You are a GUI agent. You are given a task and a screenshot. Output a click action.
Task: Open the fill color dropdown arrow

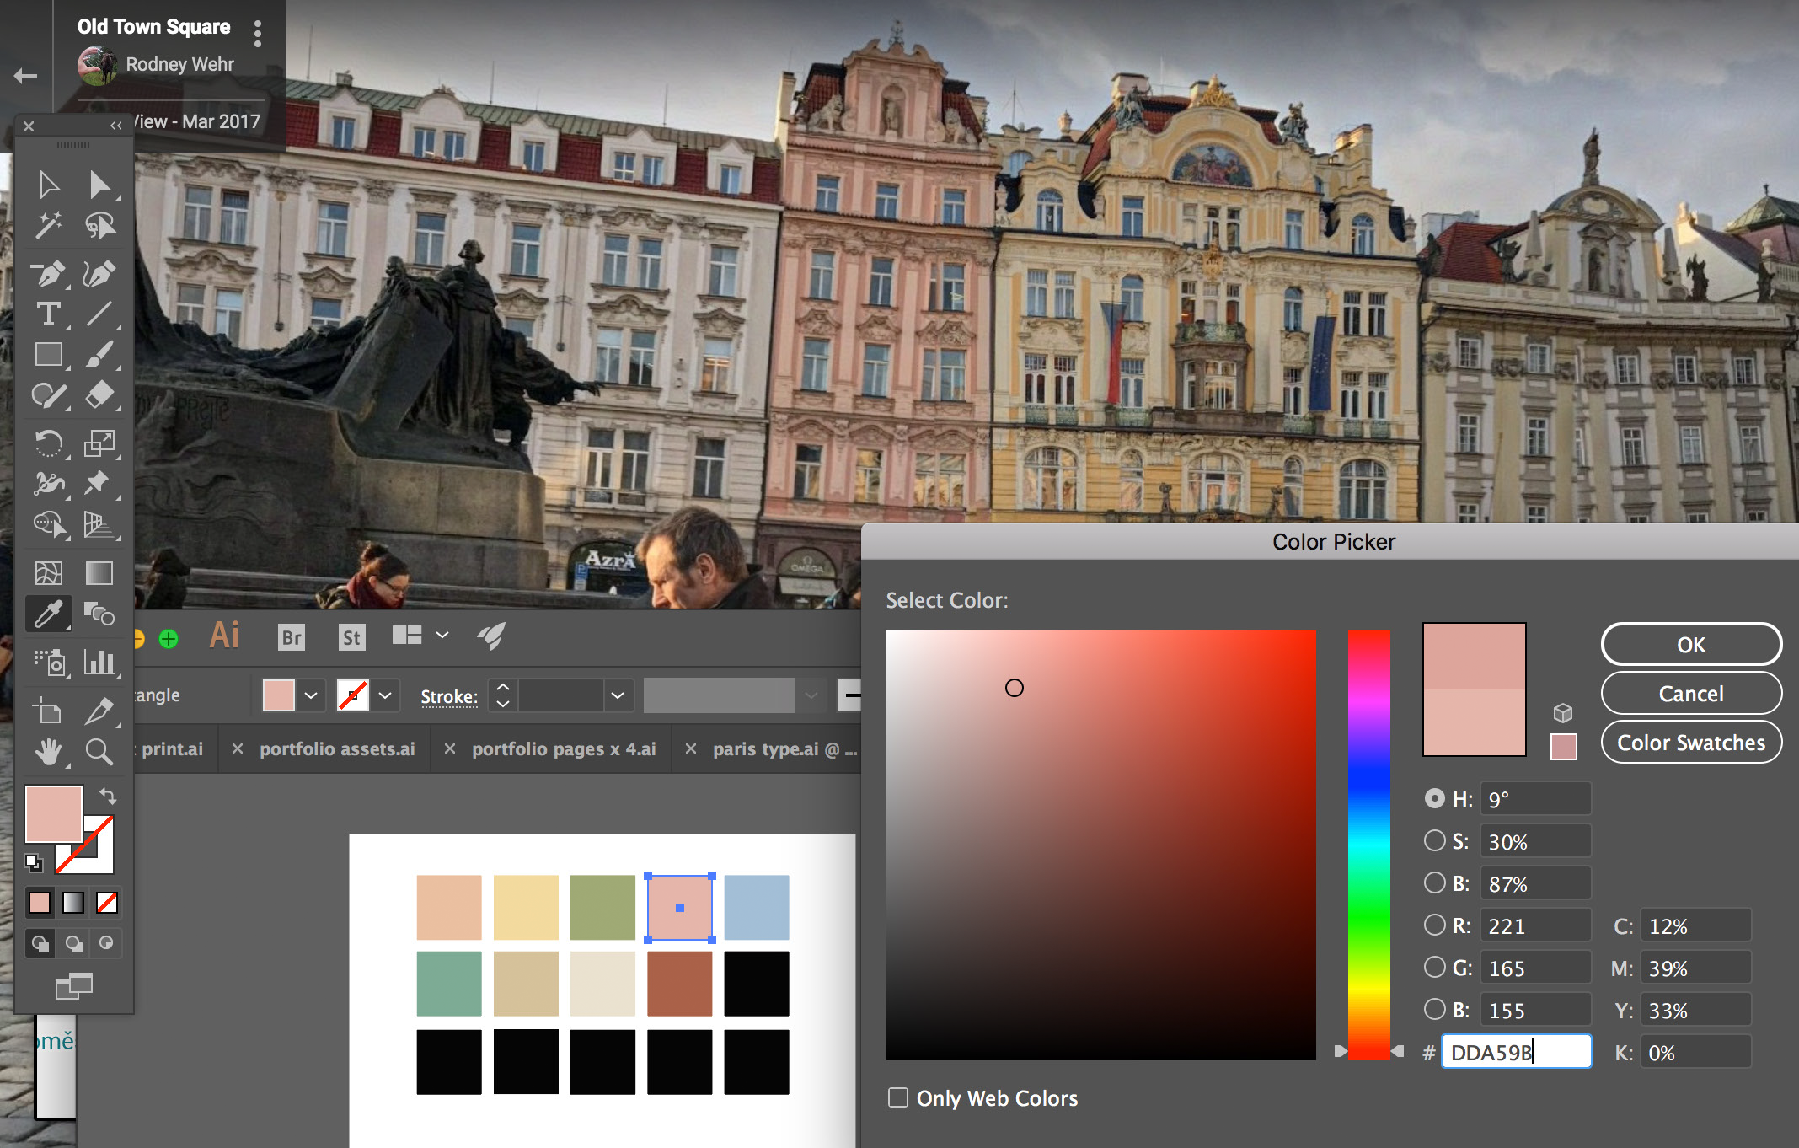click(311, 695)
